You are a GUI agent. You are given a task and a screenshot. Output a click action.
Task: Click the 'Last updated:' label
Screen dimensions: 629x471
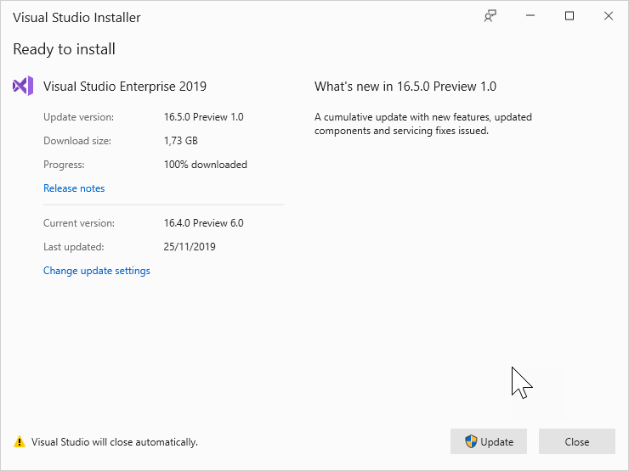pyautogui.click(x=73, y=247)
